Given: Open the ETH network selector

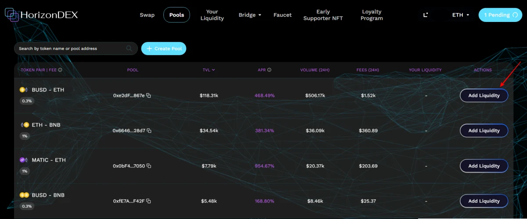Looking at the screenshot, I should [460, 15].
